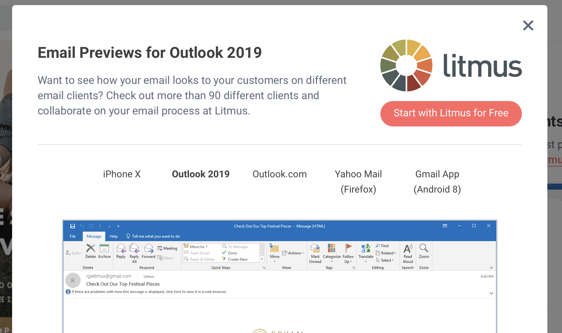Click Next Item down arrow
562x333 pixels.
tap(109, 226)
